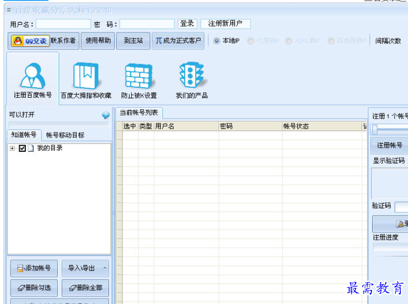Image resolution: width=408 pixels, height=304 pixels.
Task: Click the 登录 button
Action: (x=187, y=24)
